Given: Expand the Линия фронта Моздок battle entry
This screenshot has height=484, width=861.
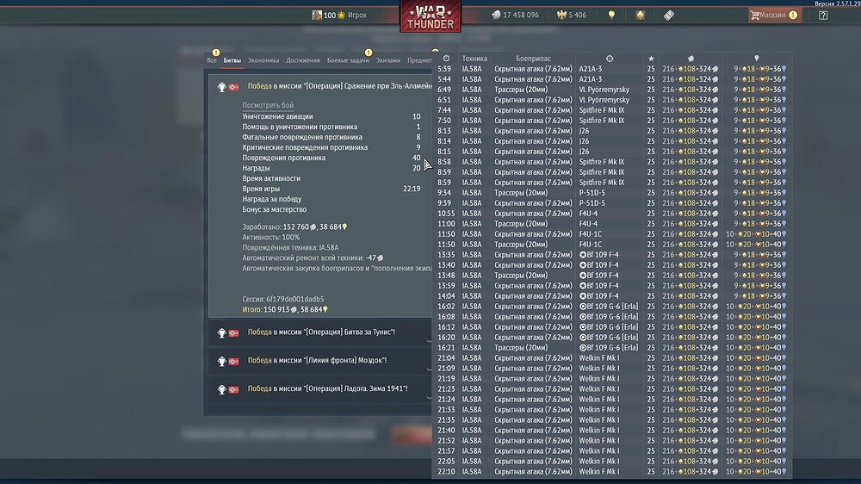Looking at the screenshot, I should (x=320, y=360).
